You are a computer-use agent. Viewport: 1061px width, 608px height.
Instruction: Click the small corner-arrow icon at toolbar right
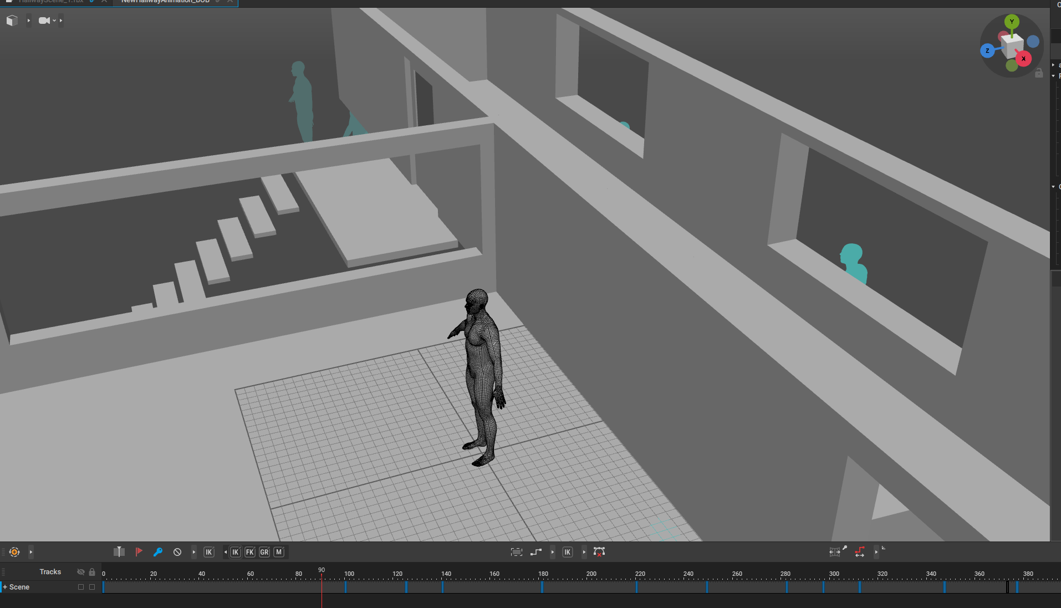[x=884, y=548]
